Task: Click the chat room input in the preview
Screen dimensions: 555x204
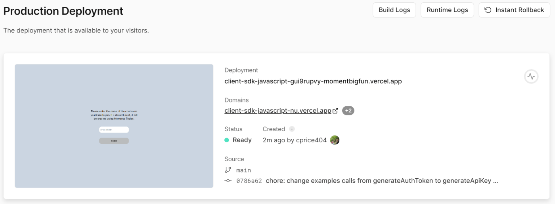Action: [114, 130]
